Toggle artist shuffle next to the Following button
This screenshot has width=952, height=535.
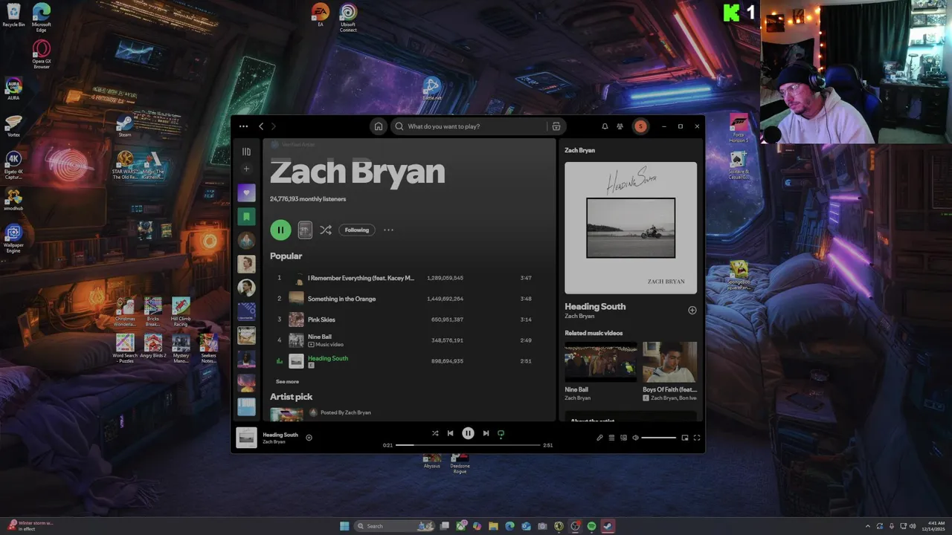(x=325, y=230)
